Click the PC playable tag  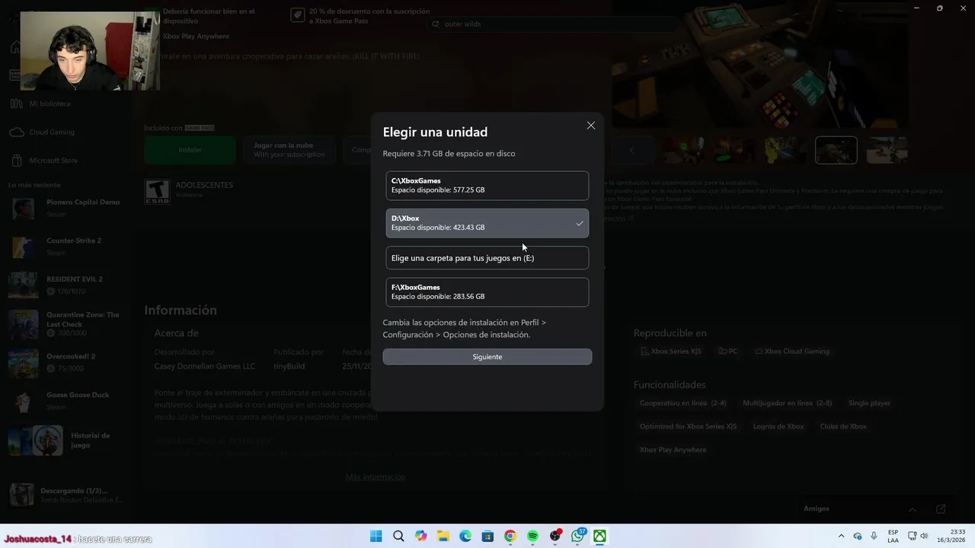point(727,352)
